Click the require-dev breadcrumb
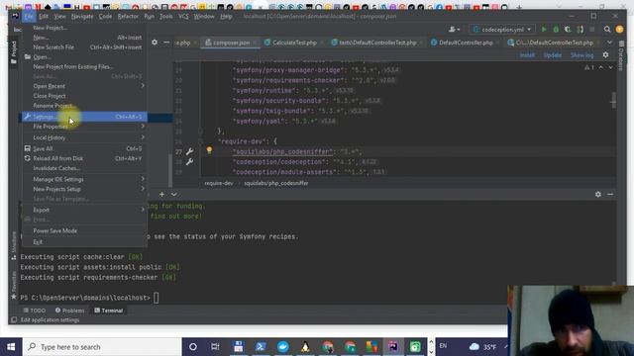The width and height of the screenshot is (634, 356). 218,183
